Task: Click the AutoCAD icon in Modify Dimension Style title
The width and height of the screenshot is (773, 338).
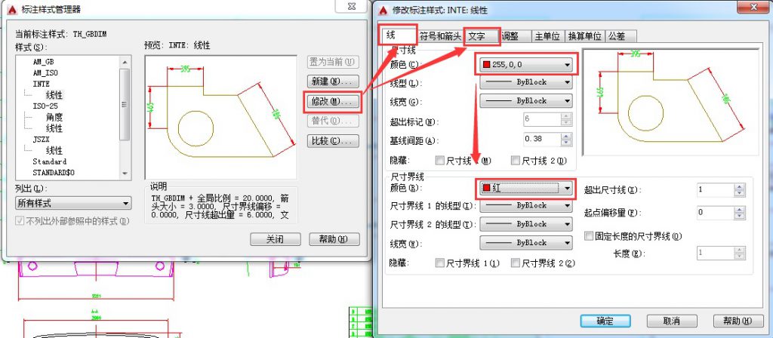Action: pyautogui.click(x=383, y=10)
